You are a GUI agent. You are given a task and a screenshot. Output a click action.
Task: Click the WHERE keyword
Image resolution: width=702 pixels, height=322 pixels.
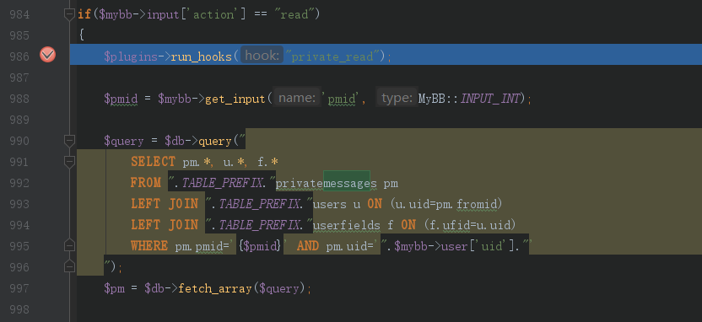(x=149, y=246)
